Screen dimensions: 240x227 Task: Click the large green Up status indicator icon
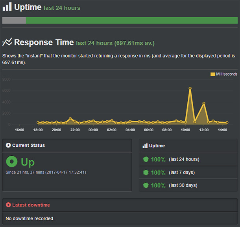(12, 162)
